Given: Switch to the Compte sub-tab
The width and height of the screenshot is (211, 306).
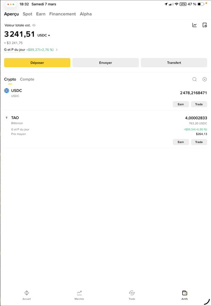Looking at the screenshot, I should [27, 79].
